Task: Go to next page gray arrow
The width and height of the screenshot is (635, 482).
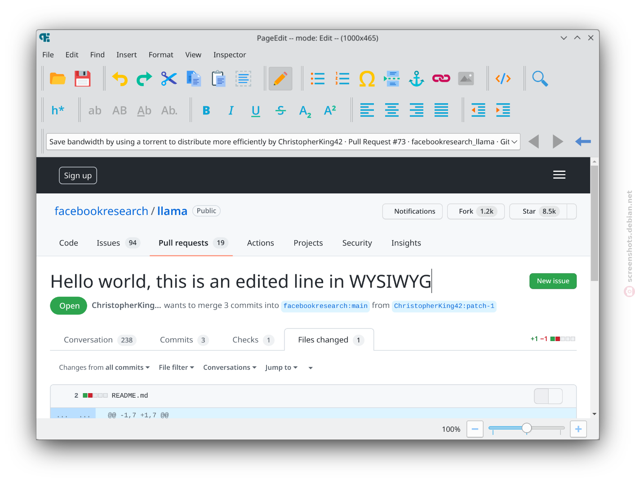Action: [558, 141]
